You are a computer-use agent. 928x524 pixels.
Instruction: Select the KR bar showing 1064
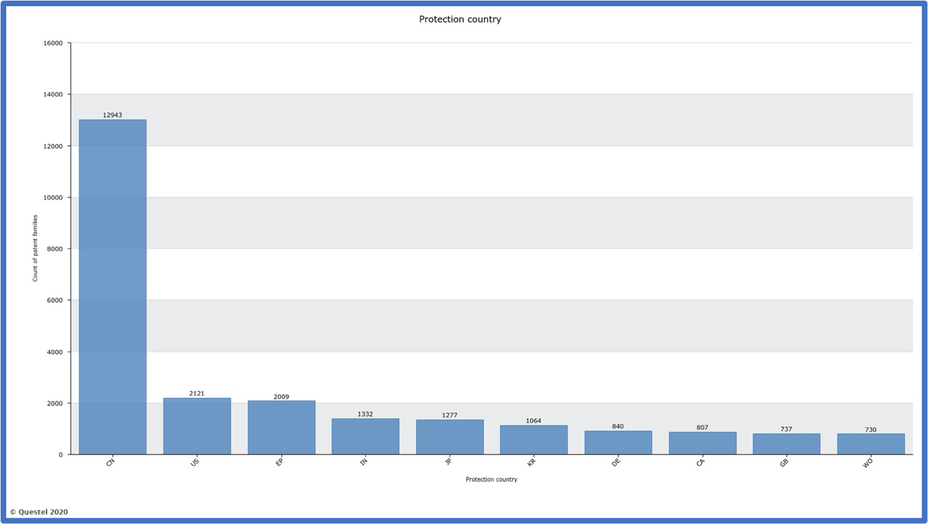534,440
